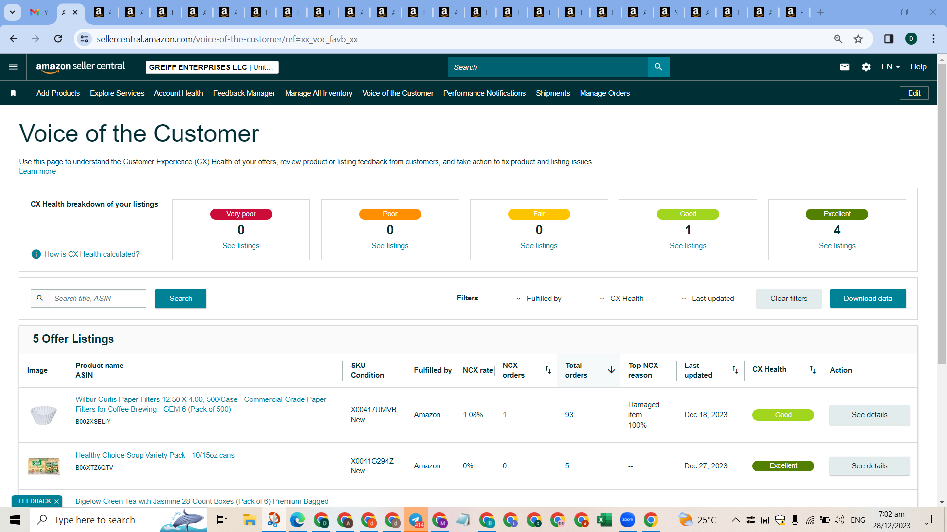Click the info icon for CX Health calculation

[36, 254]
